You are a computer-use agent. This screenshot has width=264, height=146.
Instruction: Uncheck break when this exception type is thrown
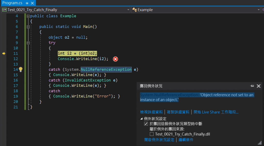(146, 124)
